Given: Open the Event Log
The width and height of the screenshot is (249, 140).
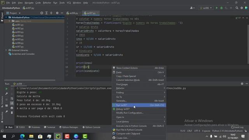Looking at the screenshot, I should tap(237, 127).
